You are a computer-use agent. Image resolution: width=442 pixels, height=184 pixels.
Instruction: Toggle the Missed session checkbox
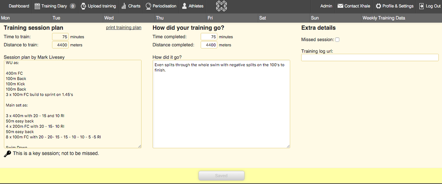pyautogui.click(x=337, y=40)
